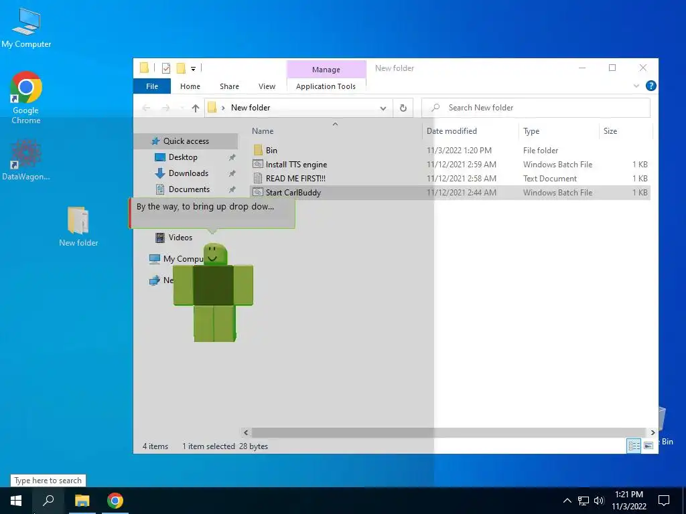Click the Manage contextual tab
This screenshot has width=686, height=514.
coord(326,70)
